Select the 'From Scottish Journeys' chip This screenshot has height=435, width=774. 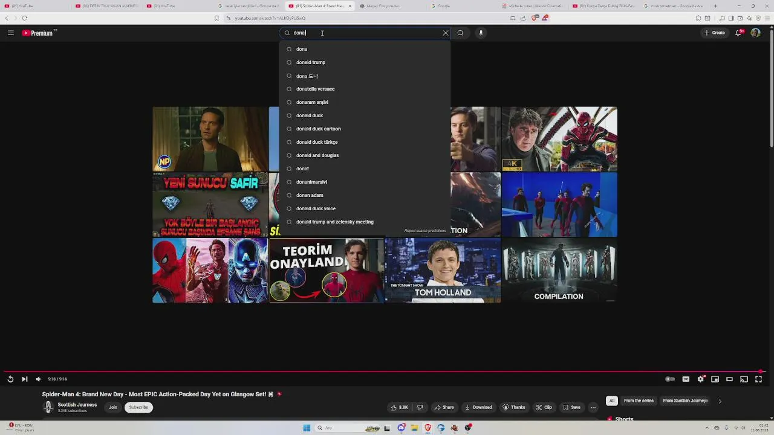tap(685, 401)
